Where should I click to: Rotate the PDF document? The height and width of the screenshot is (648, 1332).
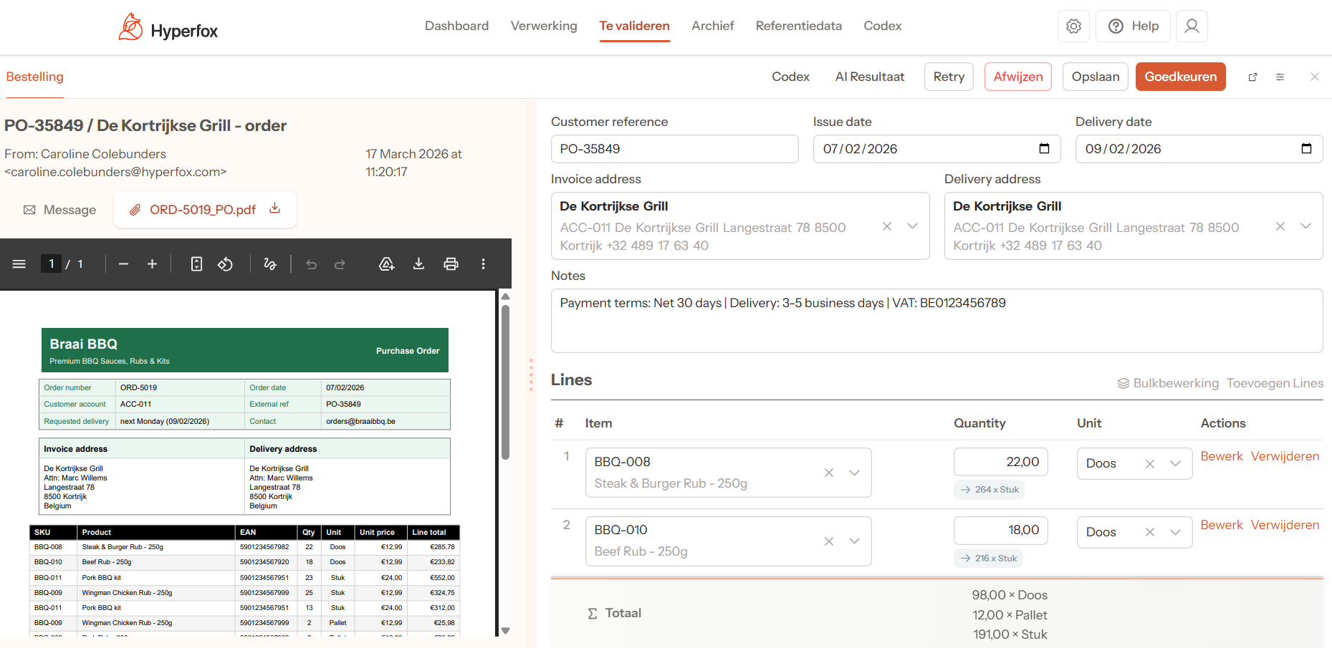[x=225, y=264]
